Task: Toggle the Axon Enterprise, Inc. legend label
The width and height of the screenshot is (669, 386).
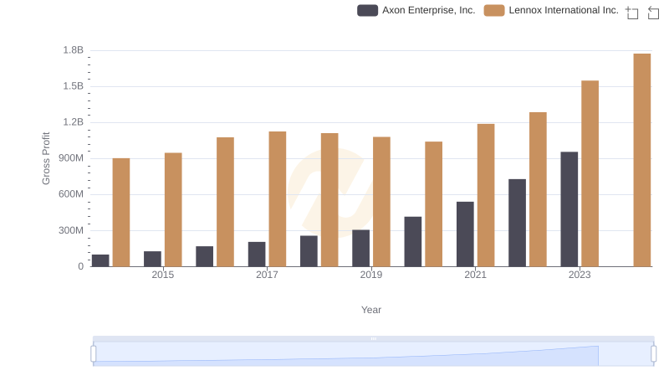Action: tap(428, 10)
